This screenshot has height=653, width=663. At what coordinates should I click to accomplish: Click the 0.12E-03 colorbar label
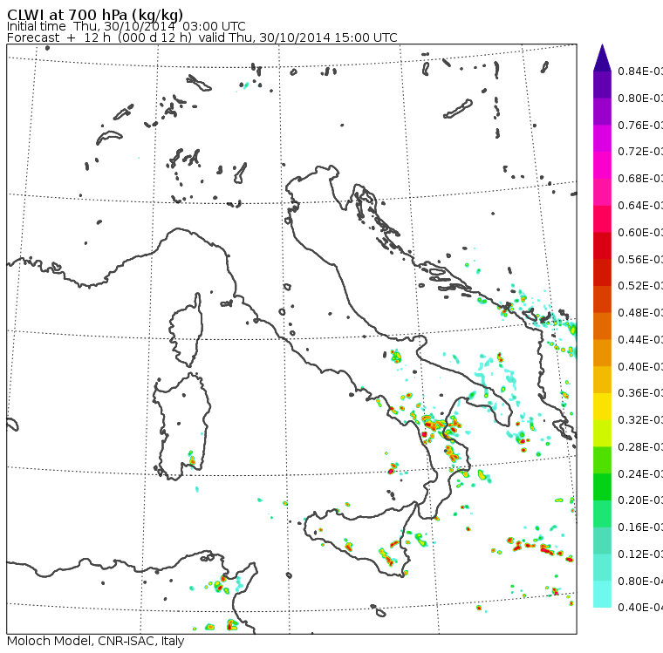[640, 554]
